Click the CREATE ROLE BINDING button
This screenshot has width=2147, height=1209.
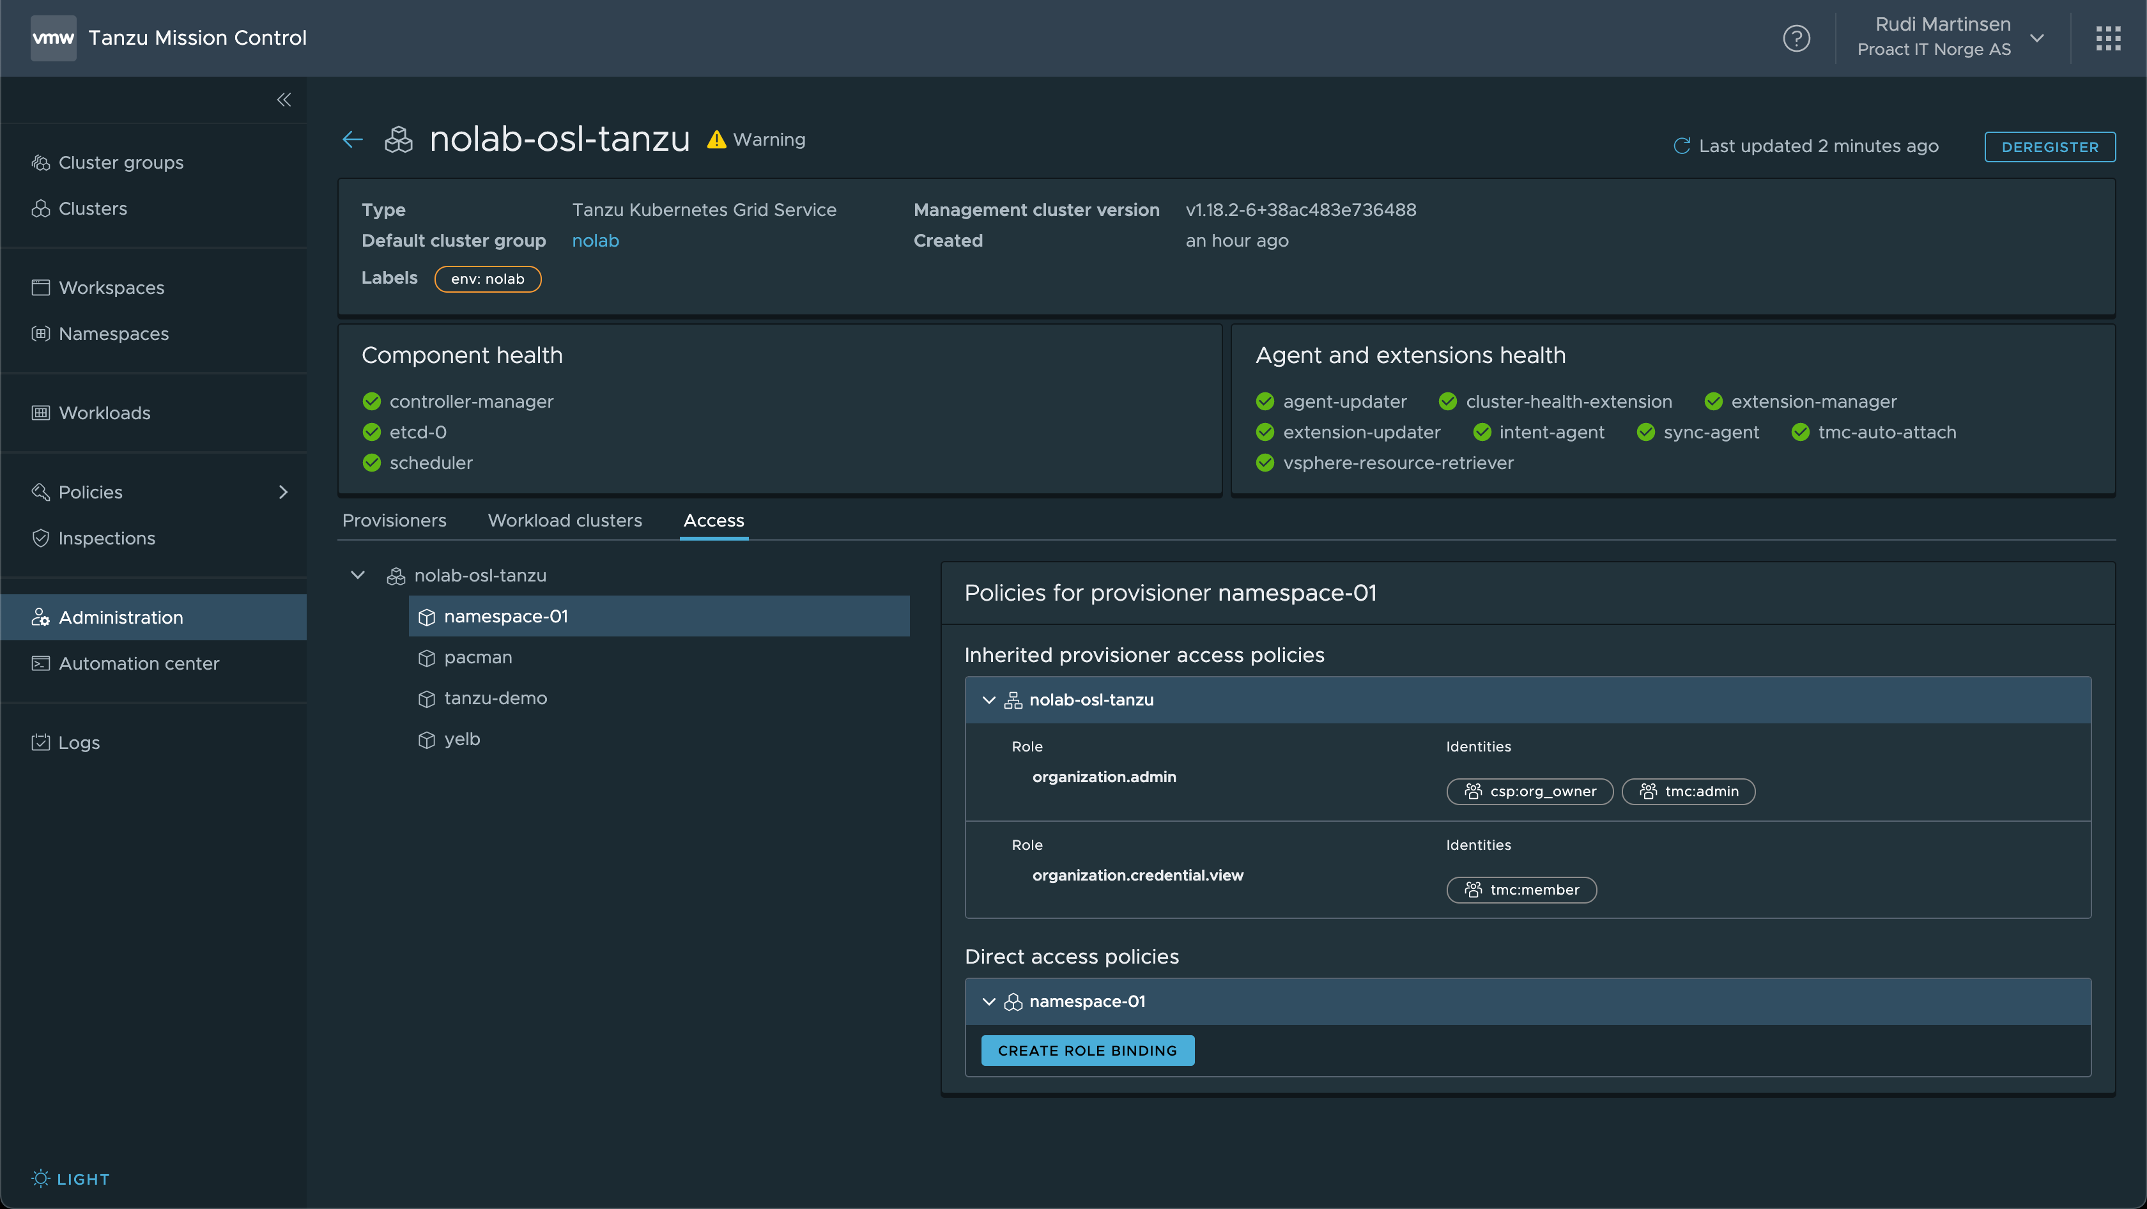click(x=1087, y=1050)
